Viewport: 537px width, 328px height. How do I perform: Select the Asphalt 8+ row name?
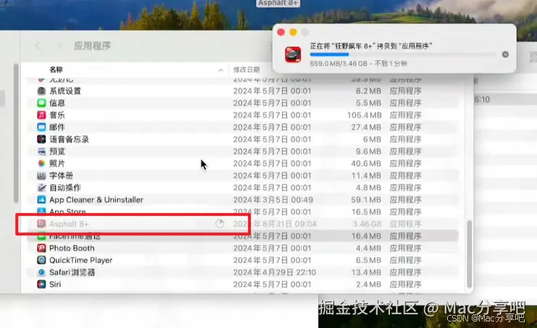tap(69, 224)
